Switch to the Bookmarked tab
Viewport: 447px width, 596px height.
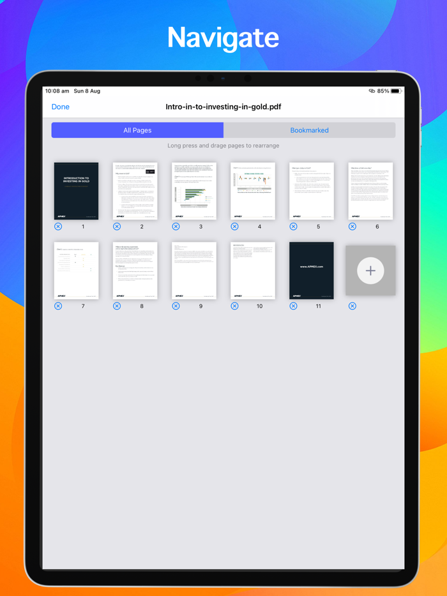click(309, 130)
